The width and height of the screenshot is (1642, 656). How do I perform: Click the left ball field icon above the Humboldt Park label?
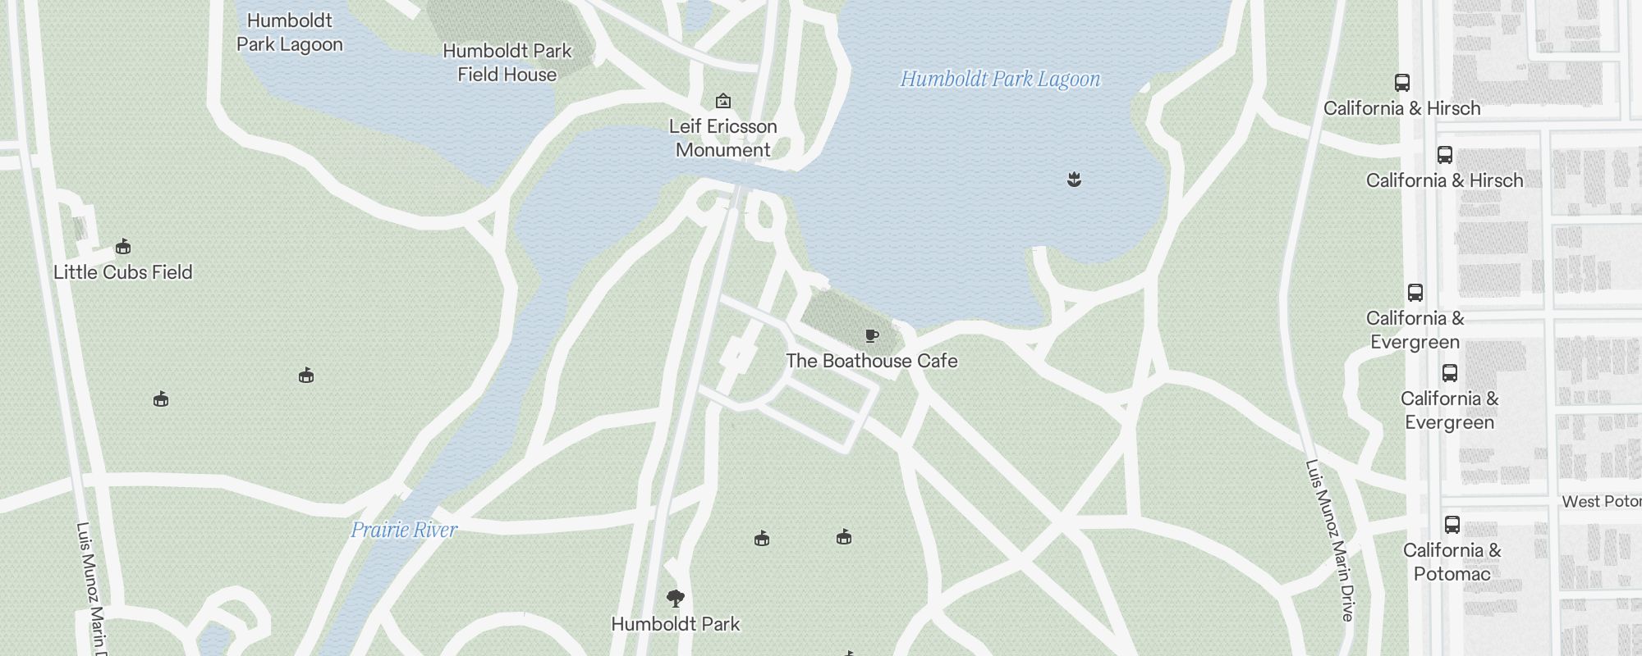(x=762, y=538)
